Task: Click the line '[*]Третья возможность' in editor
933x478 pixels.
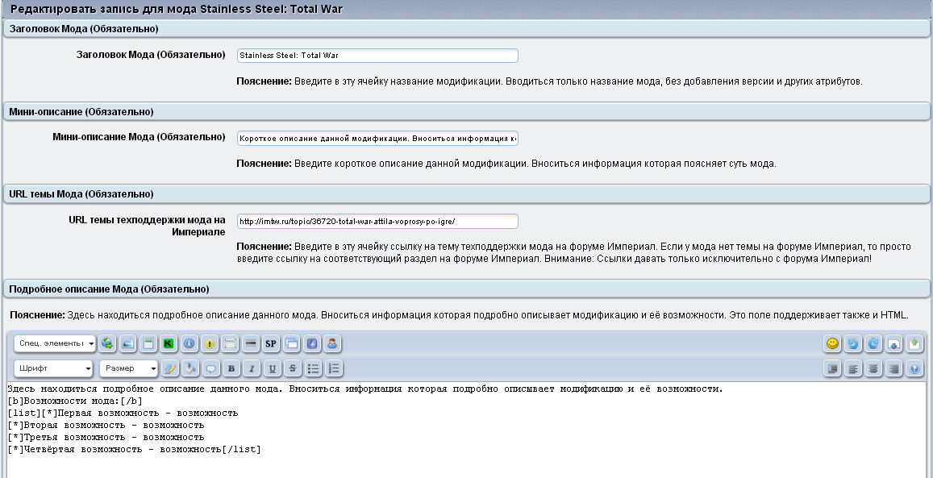Action: click(106, 437)
